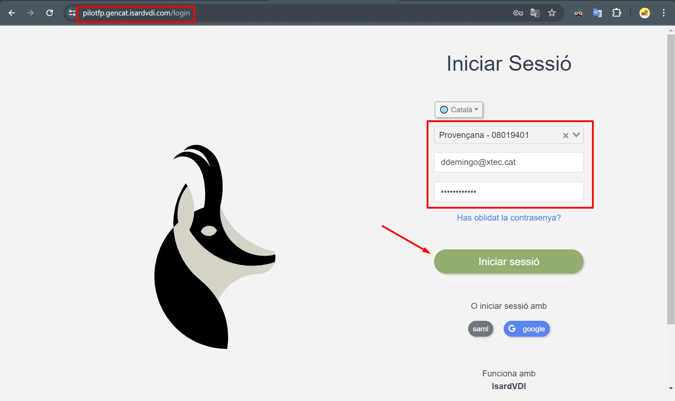Click the Chrome profile avatar
Viewport: 675px width, 401px height.
point(644,13)
